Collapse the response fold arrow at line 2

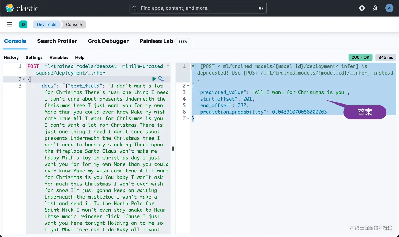(188, 86)
